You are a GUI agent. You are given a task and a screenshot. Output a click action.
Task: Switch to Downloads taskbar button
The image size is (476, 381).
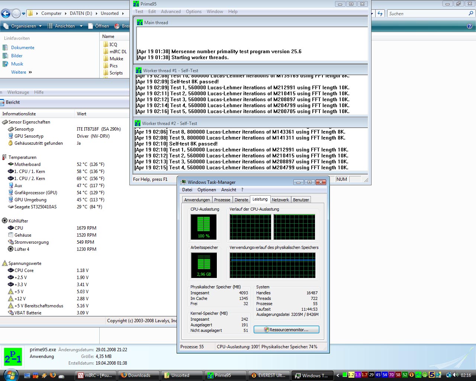tap(139, 375)
